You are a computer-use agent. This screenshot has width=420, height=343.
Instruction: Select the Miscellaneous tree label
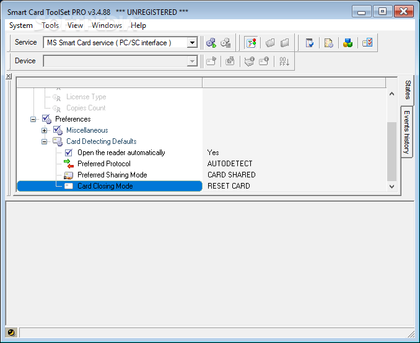pos(87,130)
